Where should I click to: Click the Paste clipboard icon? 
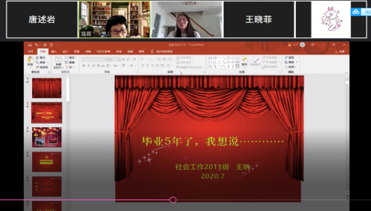[x=30, y=59]
